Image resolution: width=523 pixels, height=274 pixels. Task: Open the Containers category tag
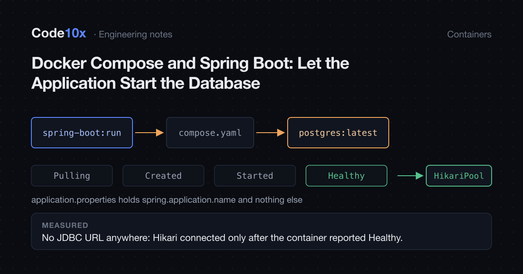[x=469, y=34]
